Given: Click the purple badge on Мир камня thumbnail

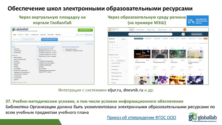Looking at the screenshot, I should 183,51.
